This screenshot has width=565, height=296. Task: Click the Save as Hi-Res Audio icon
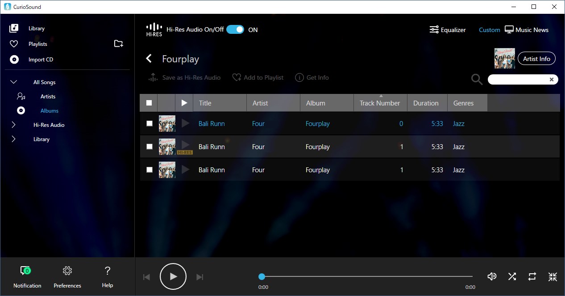point(153,77)
